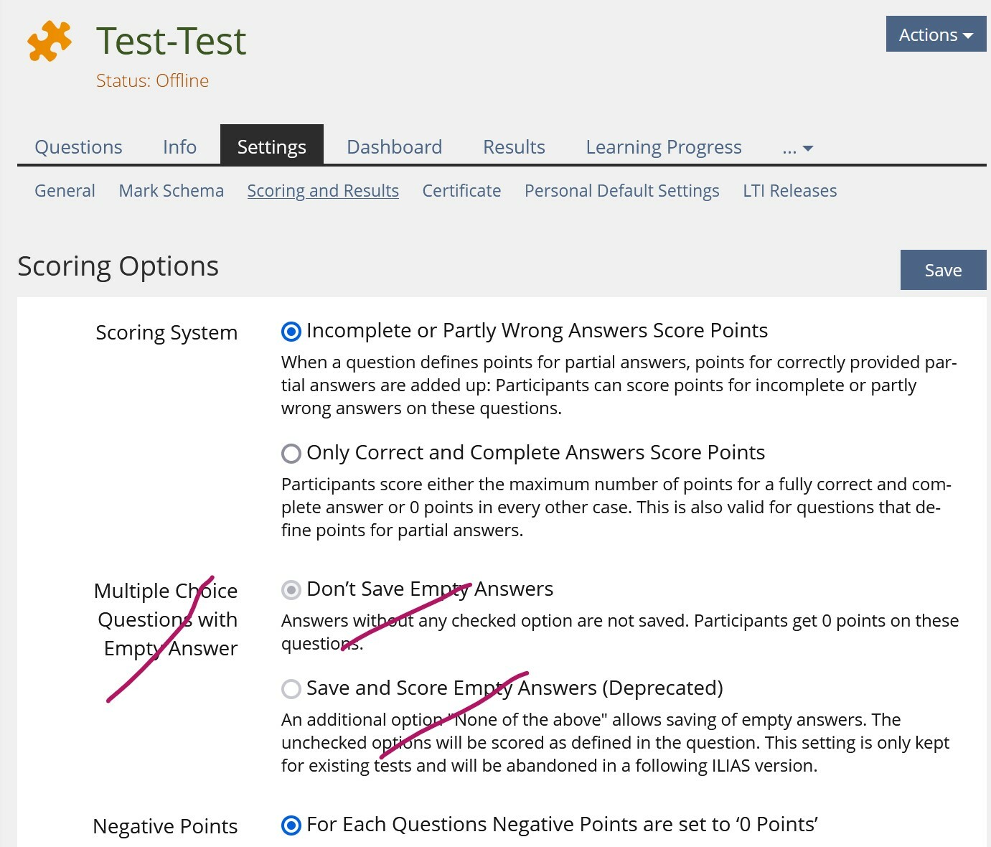Open the Mark Schema subtab
991x847 pixels.
[171, 191]
